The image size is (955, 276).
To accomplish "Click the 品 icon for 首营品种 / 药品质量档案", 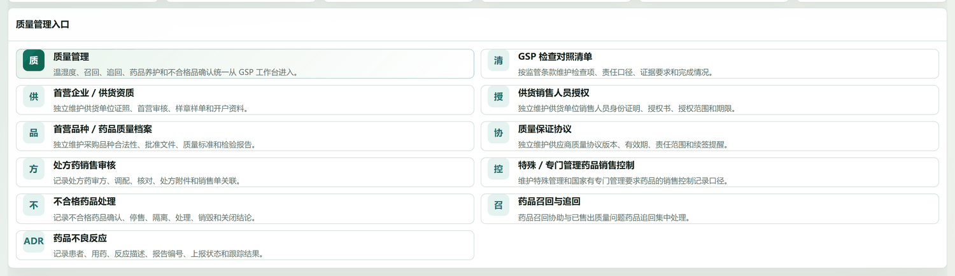I will point(34,133).
